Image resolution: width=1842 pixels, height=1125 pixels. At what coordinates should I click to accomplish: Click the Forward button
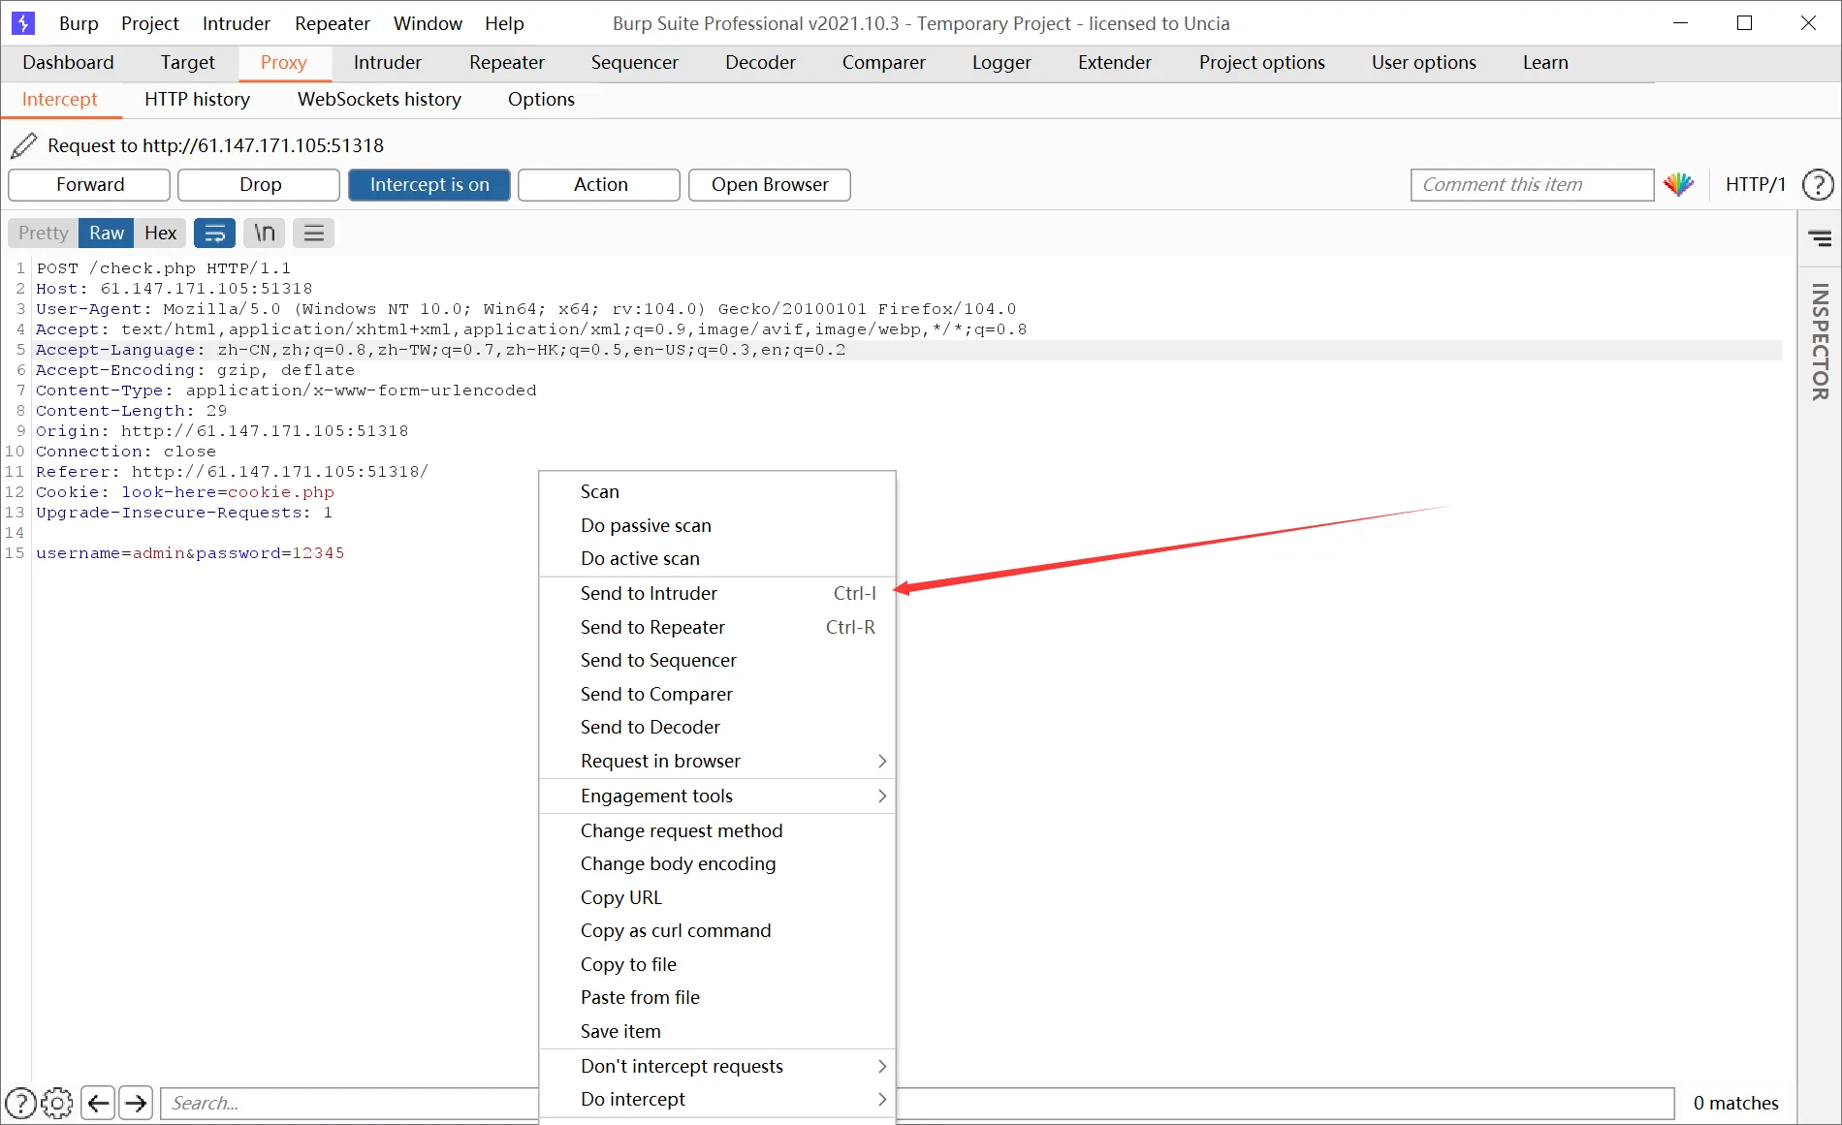coord(89,184)
